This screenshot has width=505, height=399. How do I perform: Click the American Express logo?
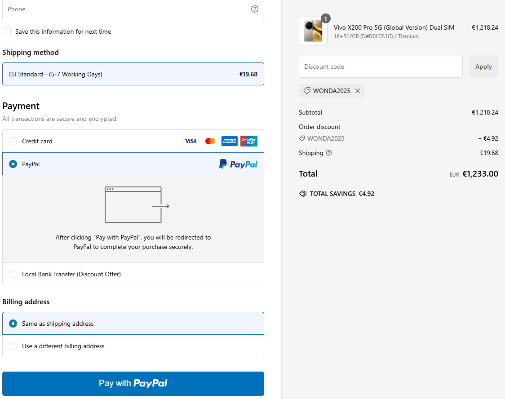click(230, 141)
